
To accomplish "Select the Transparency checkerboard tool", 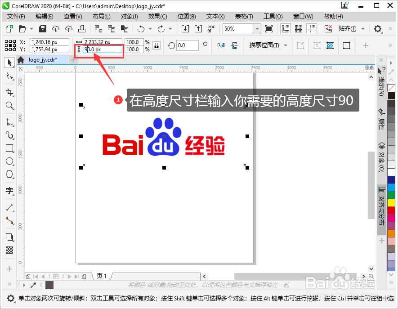I will [9, 251].
